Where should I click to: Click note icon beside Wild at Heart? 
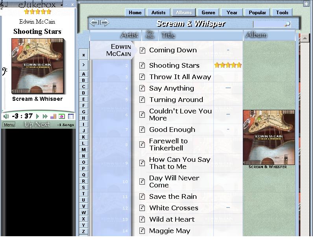click(142, 219)
